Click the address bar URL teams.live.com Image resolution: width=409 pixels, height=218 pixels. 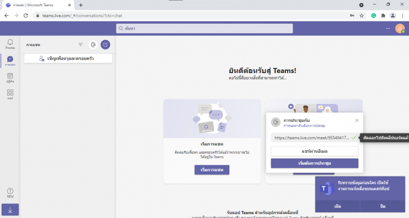(x=82, y=16)
